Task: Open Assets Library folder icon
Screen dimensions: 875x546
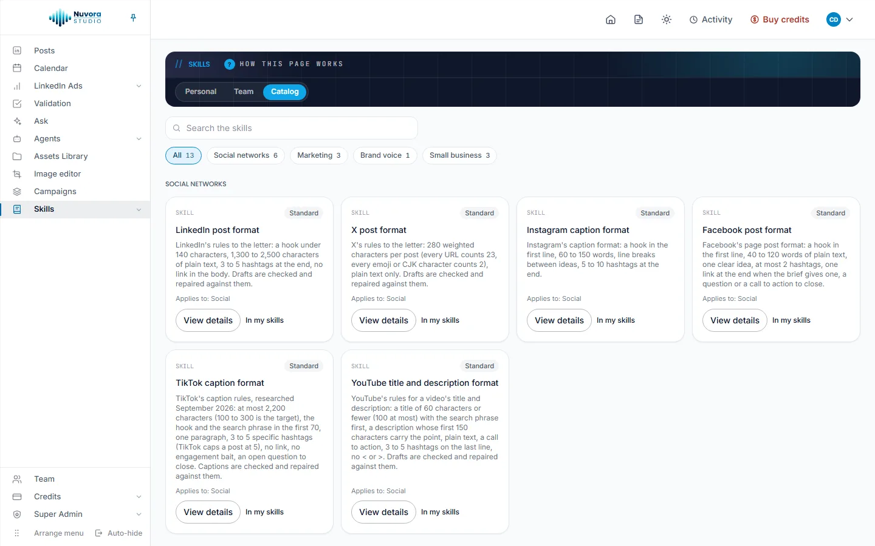Action: pos(17,156)
